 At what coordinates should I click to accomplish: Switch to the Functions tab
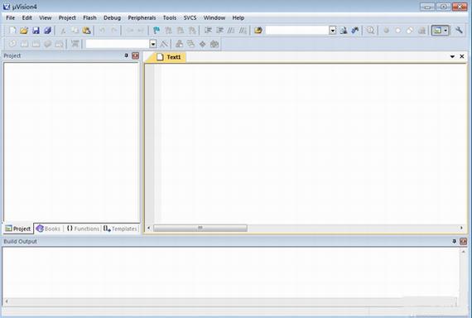(83, 229)
